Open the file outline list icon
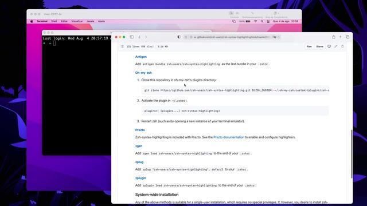Screen dimensions: 367x206 tap(122, 46)
